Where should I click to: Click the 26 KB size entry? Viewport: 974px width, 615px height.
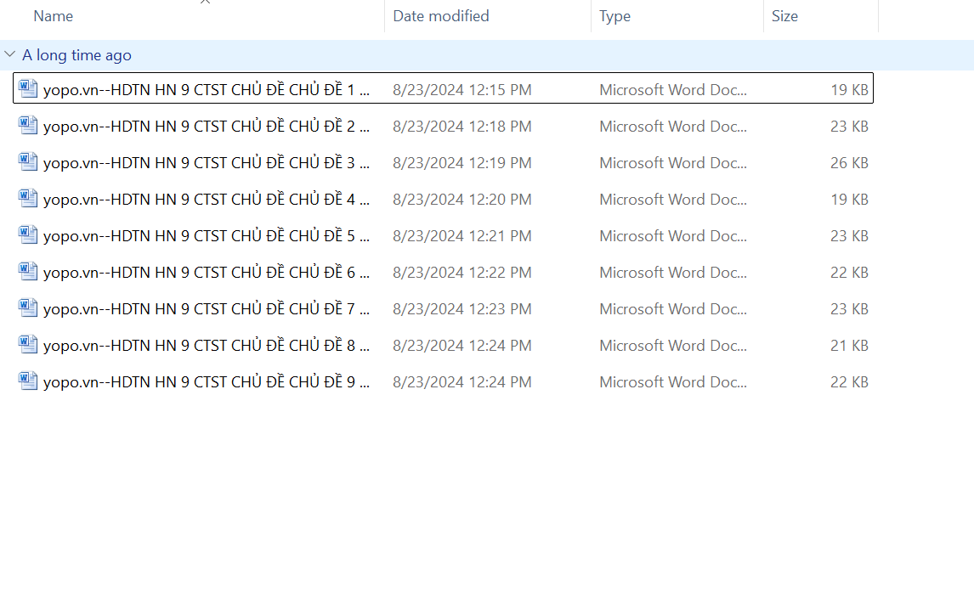pyautogui.click(x=848, y=162)
